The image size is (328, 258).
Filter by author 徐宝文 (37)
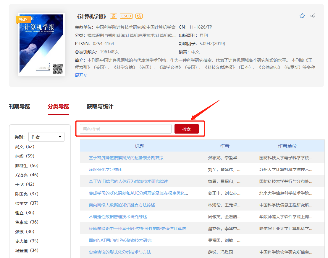coord(27,203)
